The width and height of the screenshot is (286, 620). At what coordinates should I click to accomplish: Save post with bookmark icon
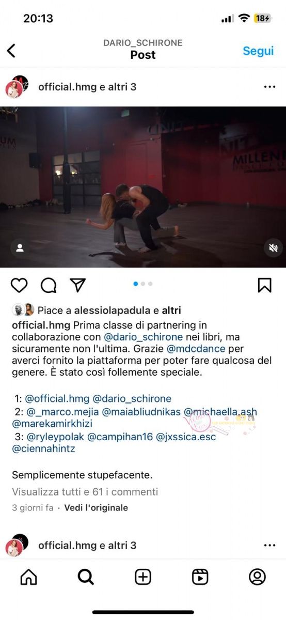[x=265, y=285]
